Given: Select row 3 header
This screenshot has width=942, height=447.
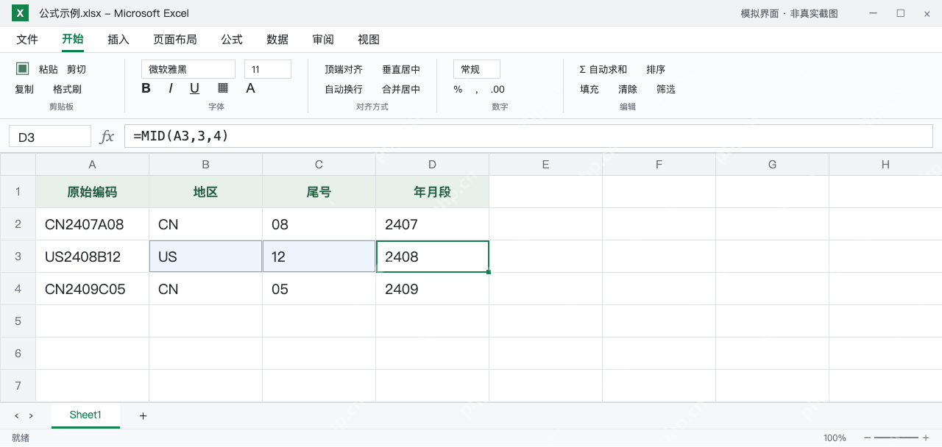Looking at the screenshot, I should tap(18, 257).
